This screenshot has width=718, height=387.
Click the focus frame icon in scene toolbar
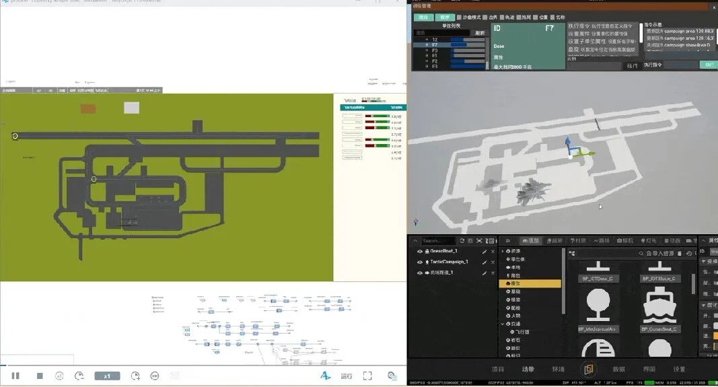coord(479,240)
